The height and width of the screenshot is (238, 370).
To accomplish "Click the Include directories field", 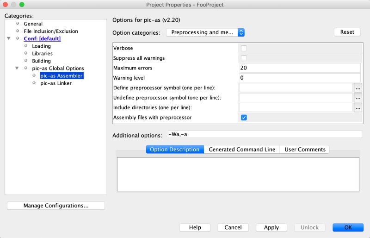I will point(296,107).
